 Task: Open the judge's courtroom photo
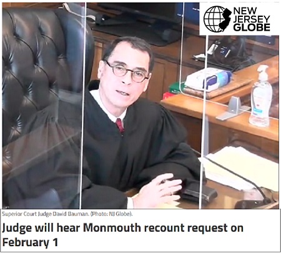140,106
